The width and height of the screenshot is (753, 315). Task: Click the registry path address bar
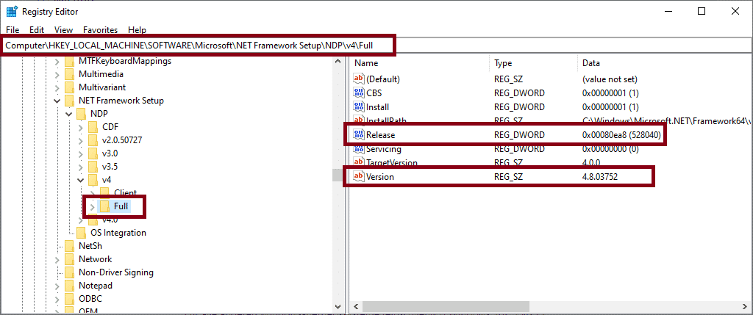(x=376, y=45)
